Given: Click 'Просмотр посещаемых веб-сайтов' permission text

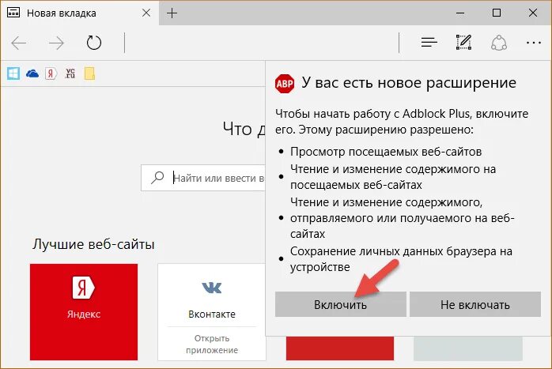Looking at the screenshot, I should coord(386,152).
